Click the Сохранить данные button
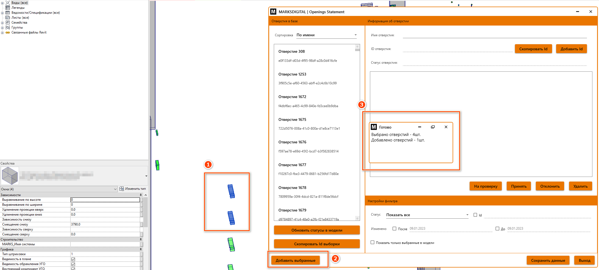 tap(548, 260)
